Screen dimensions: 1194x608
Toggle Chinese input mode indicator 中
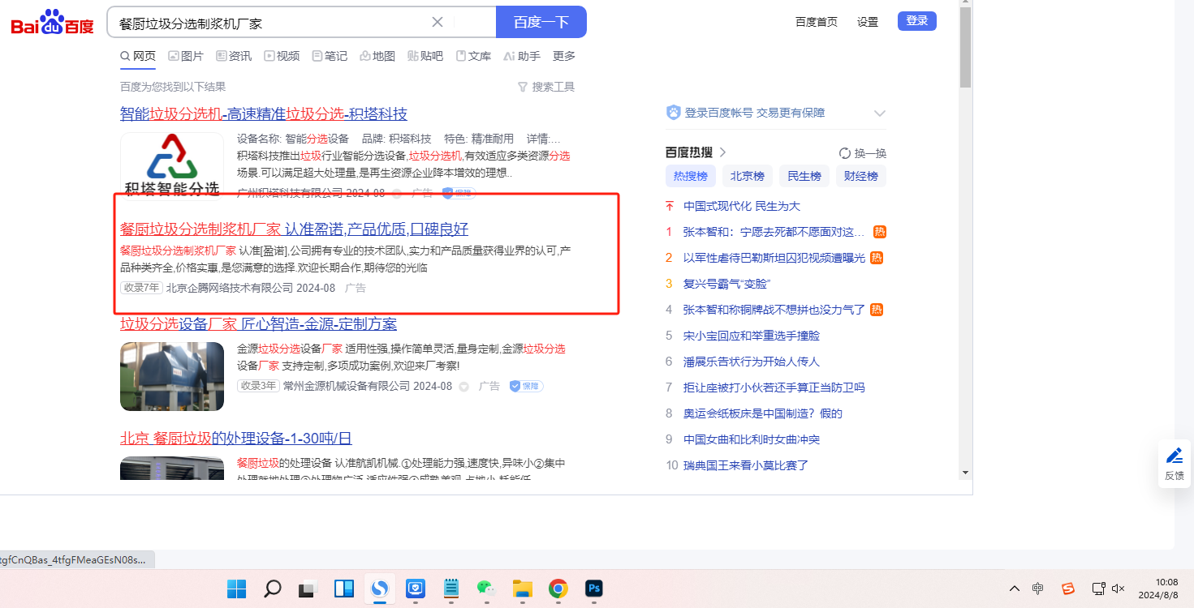click(x=1038, y=589)
